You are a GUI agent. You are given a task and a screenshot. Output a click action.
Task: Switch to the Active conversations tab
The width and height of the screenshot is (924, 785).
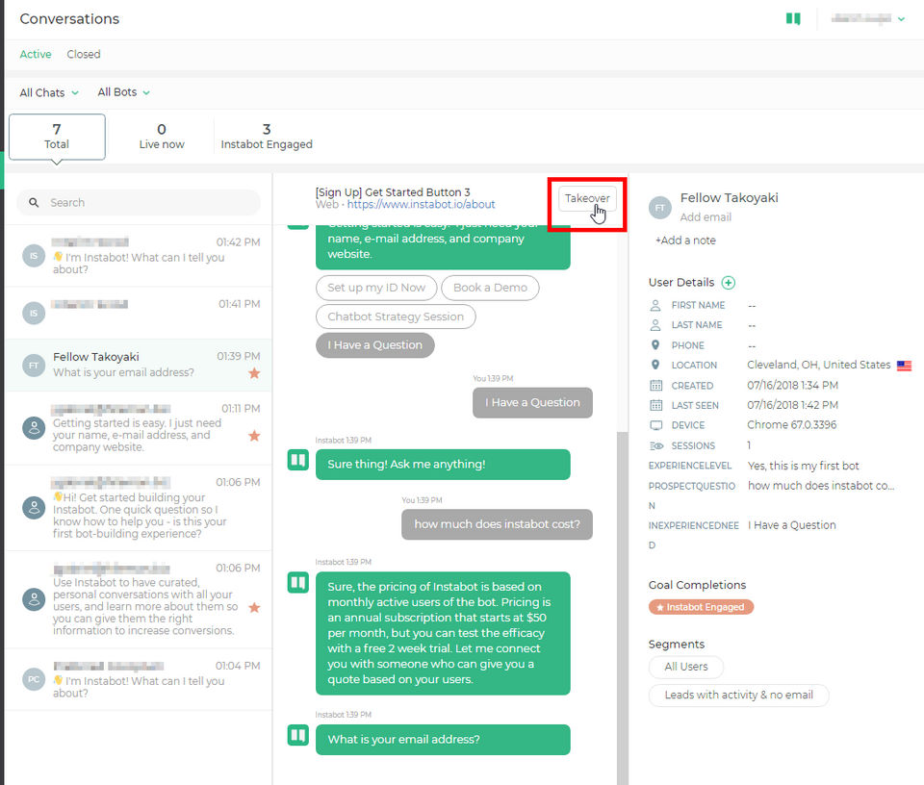pos(36,54)
